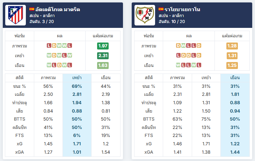Click first W badge in Atletico home form

49,55
